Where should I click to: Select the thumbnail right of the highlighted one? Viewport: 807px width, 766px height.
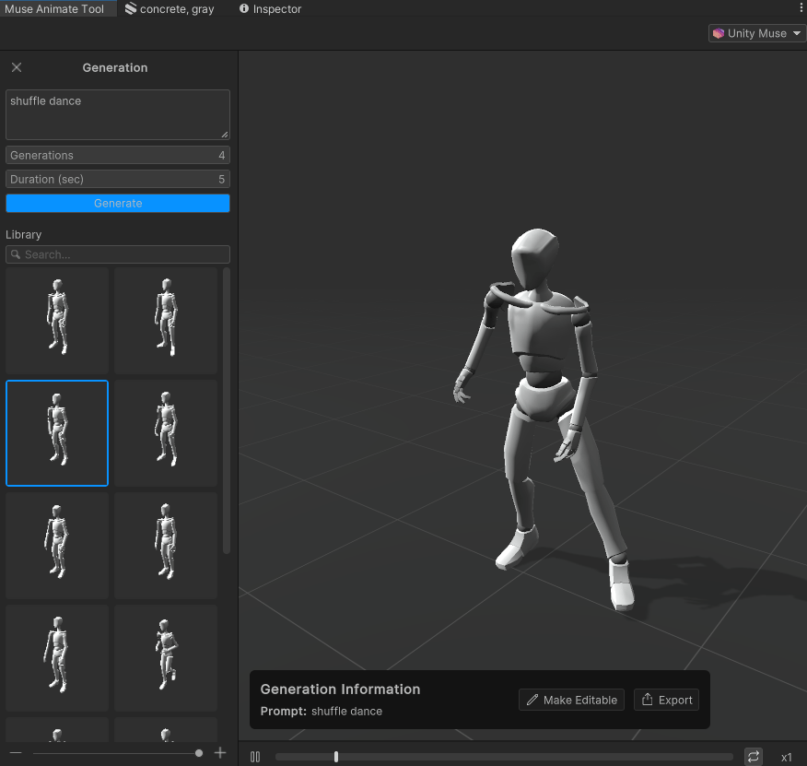pyautogui.click(x=166, y=433)
